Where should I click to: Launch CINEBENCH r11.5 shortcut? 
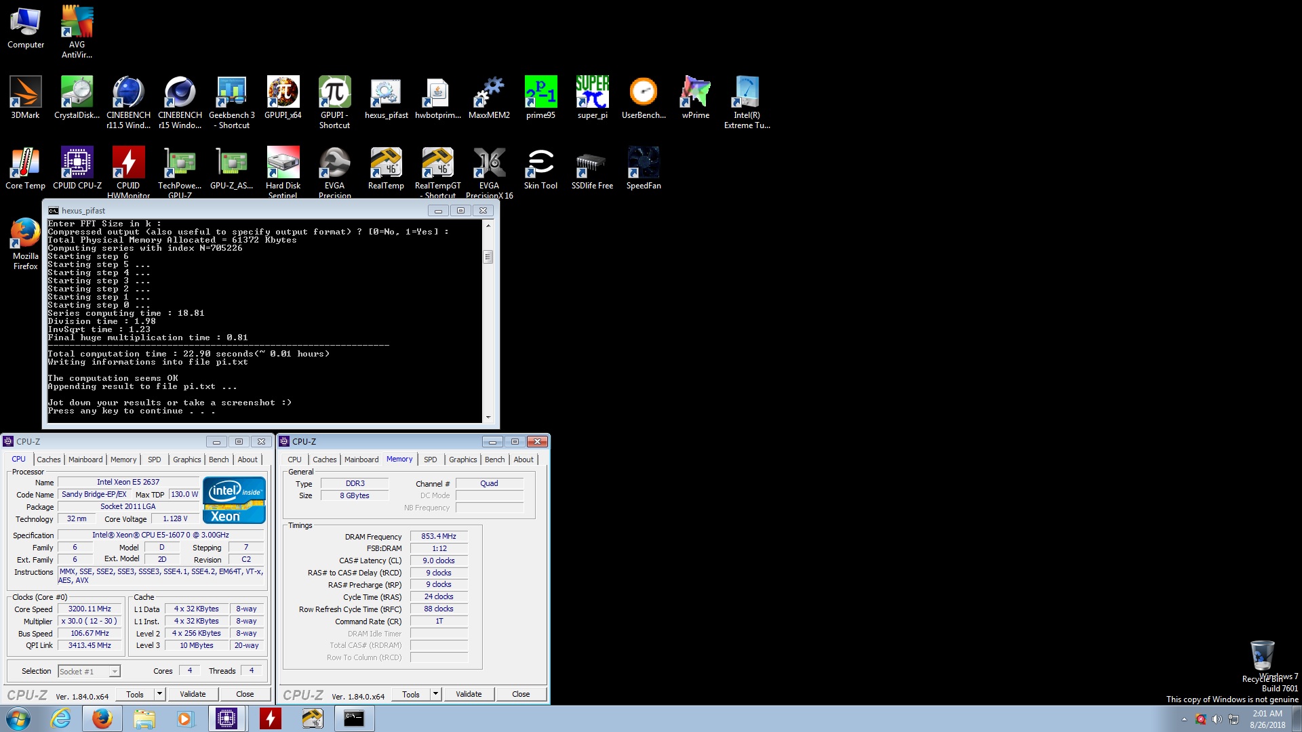128,102
